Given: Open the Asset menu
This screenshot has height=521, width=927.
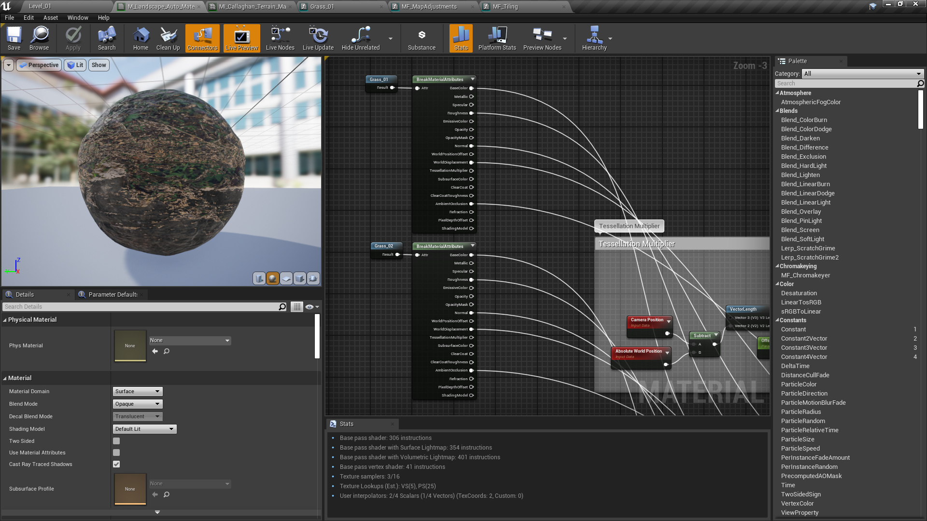Looking at the screenshot, I should pyautogui.click(x=50, y=18).
